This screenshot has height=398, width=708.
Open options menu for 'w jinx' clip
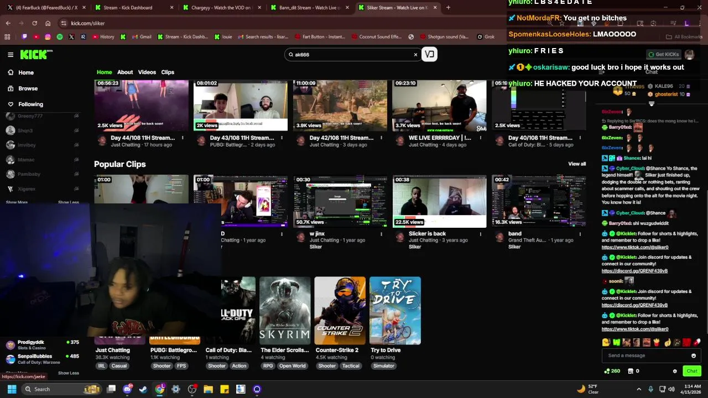(381, 234)
